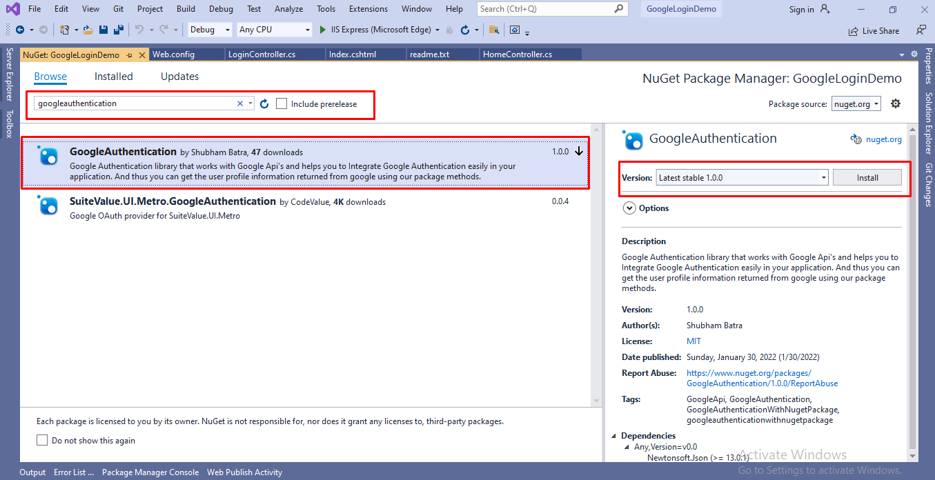Image resolution: width=935 pixels, height=480 pixels.
Task: Open the Git menu
Action: [118, 9]
